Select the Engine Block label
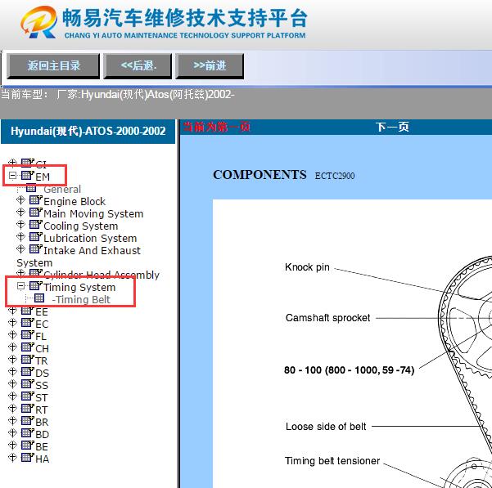 tap(74, 201)
